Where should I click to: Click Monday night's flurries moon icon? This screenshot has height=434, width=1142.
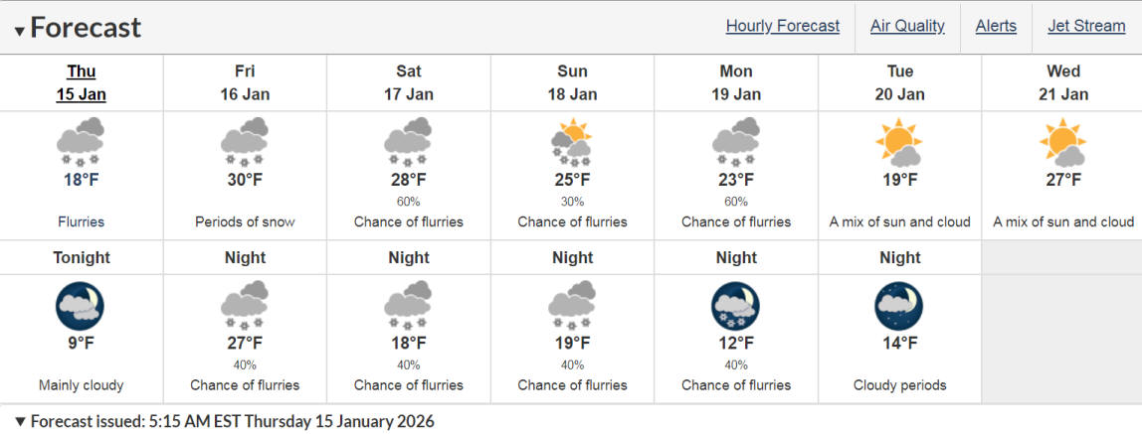tap(736, 306)
